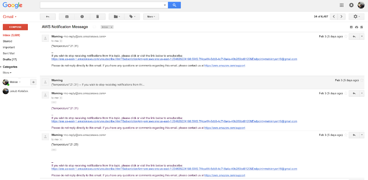Viewport: 368px width, 180px height.
Task: Open the Starred folder
Action: [8, 41]
